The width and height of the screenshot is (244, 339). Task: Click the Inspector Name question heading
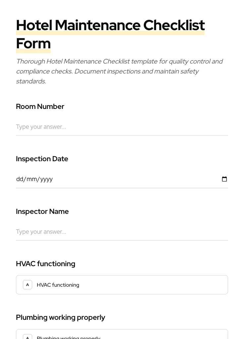tap(42, 211)
